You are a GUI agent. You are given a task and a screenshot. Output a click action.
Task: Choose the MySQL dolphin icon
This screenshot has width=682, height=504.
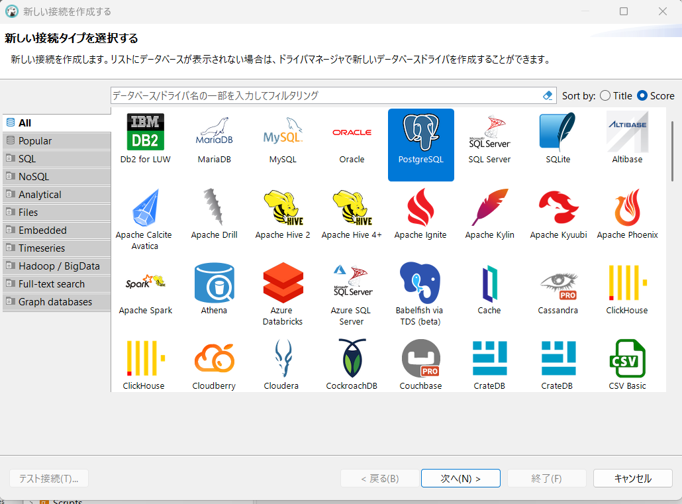[x=283, y=132]
